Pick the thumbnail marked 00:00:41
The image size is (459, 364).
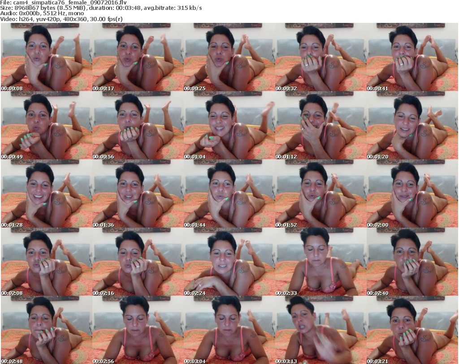(x=412, y=57)
